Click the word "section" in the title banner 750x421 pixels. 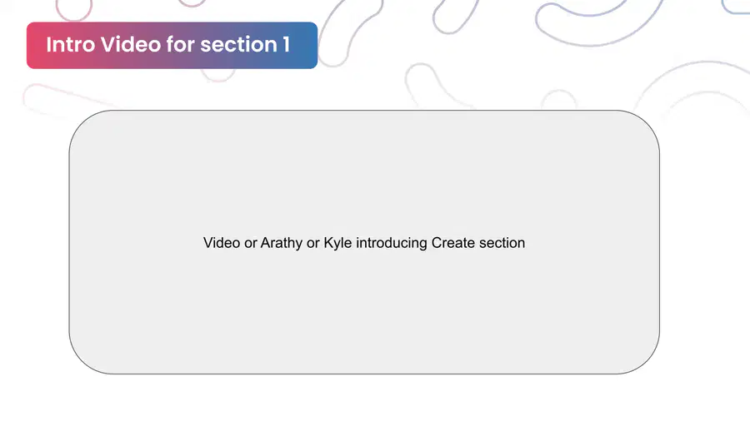point(238,44)
